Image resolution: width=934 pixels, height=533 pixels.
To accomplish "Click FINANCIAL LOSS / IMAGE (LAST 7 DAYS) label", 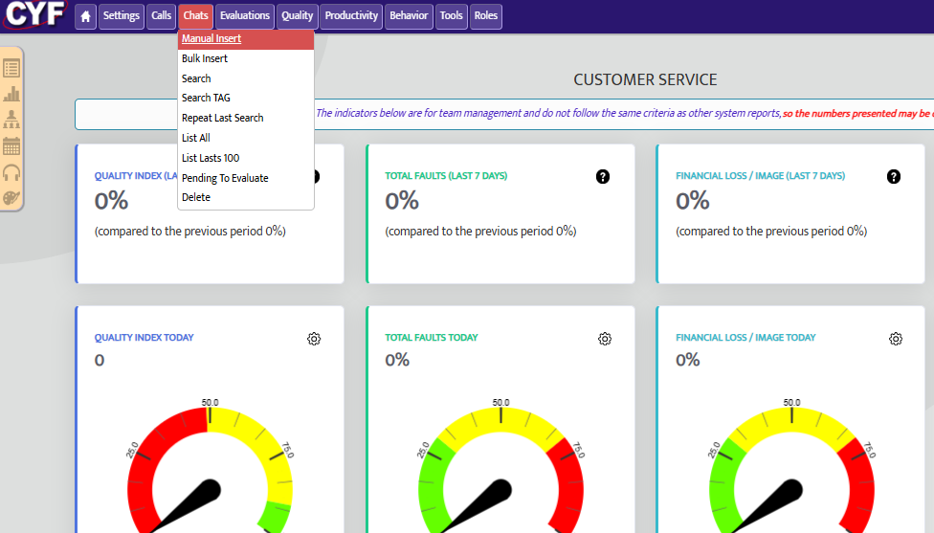I will [x=760, y=176].
